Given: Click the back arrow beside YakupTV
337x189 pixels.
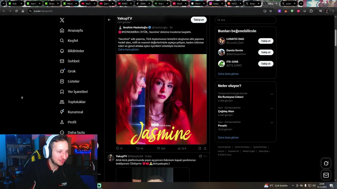Looking at the screenshot, I should (x=109, y=20).
